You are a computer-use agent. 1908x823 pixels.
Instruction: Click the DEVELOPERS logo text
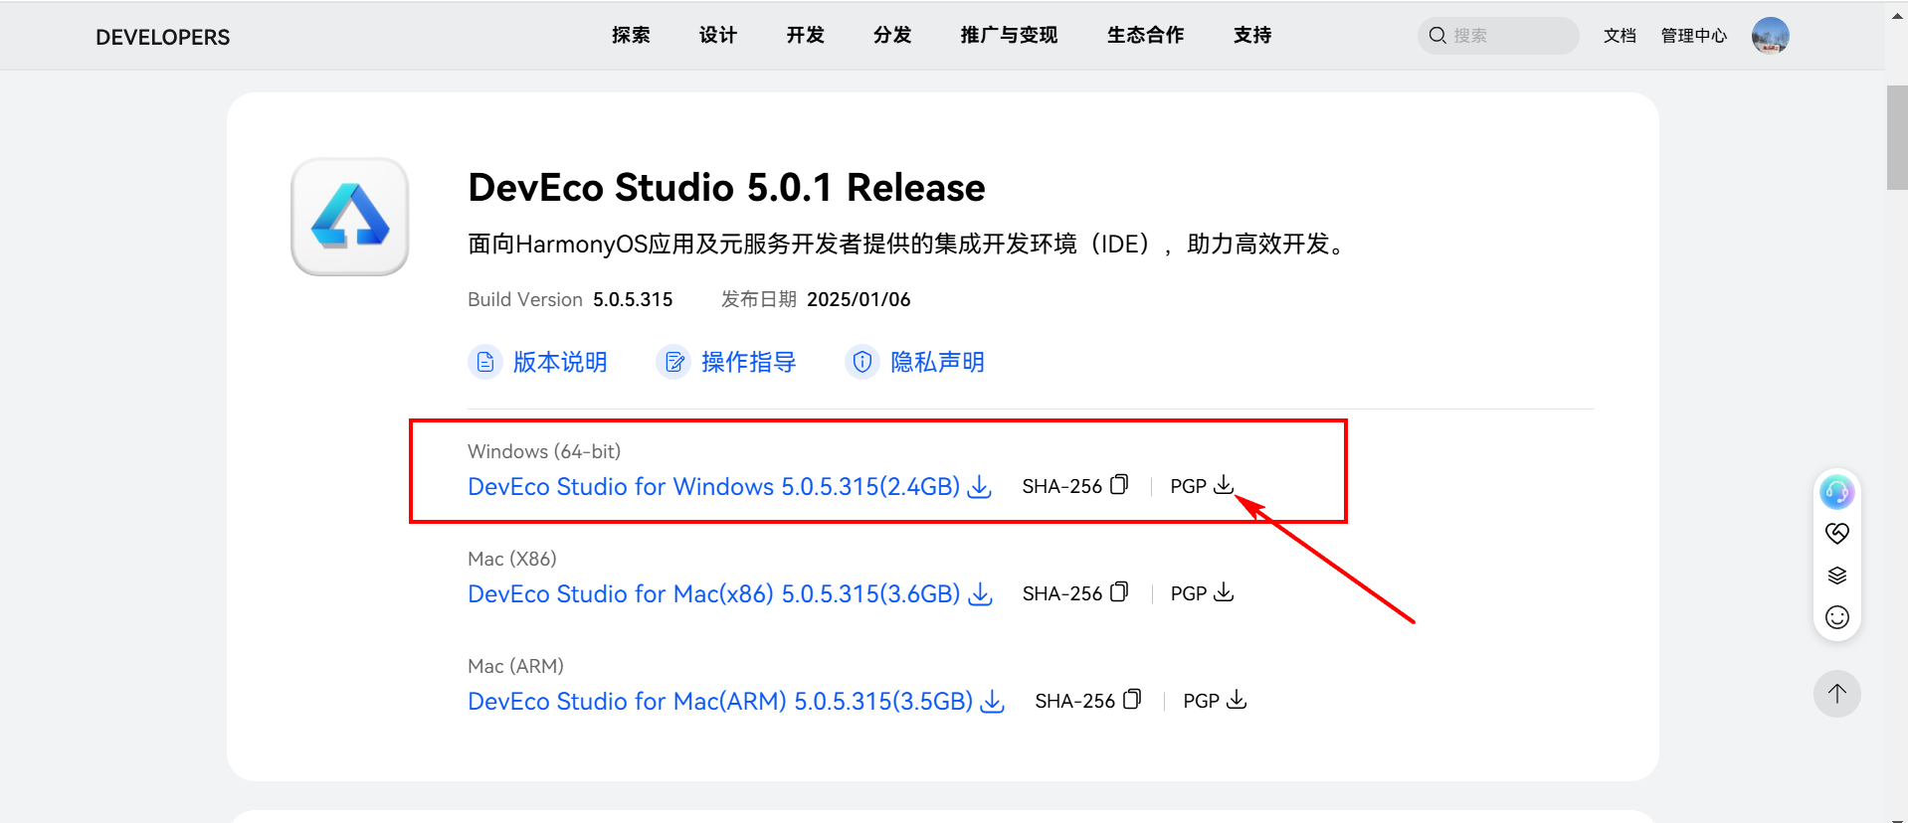coord(162,37)
